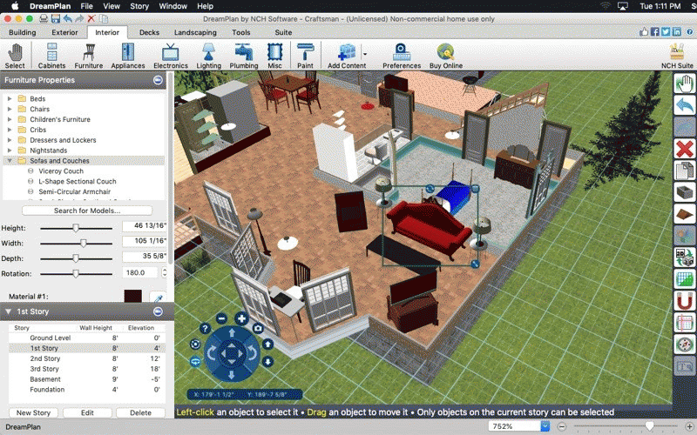Click the red X delete button in right sidebar

click(685, 149)
